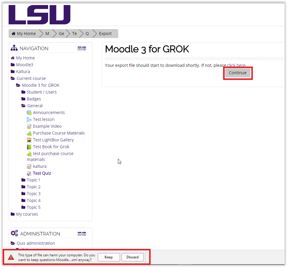Viewport: 287px width, 267px height.
Task: Click the home icon in breadcrumb bar
Action: coord(14,34)
